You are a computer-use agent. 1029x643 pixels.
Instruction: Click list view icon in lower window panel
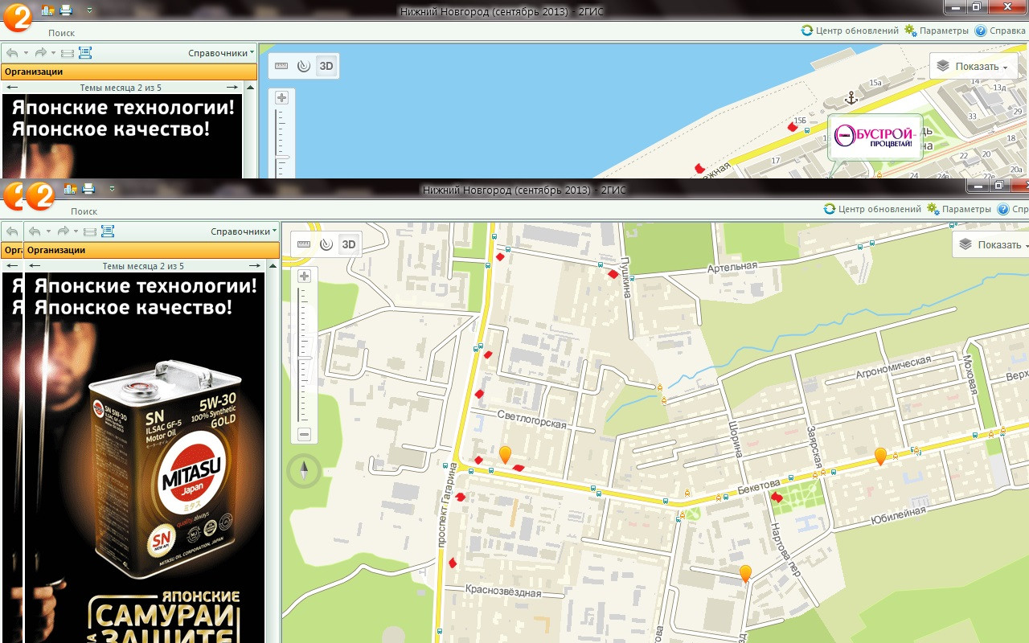click(x=108, y=231)
